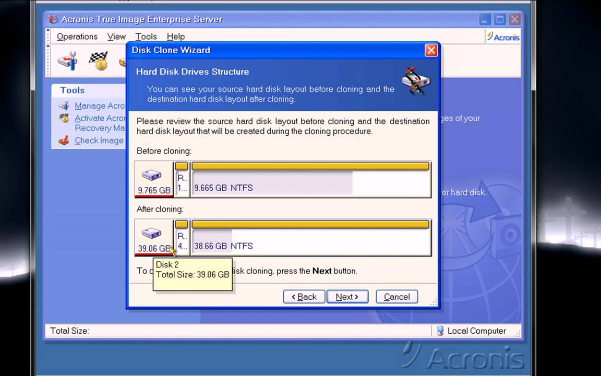Open Manage Acronis link in Tools panel
This screenshot has width=601, height=376.
[100, 106]
